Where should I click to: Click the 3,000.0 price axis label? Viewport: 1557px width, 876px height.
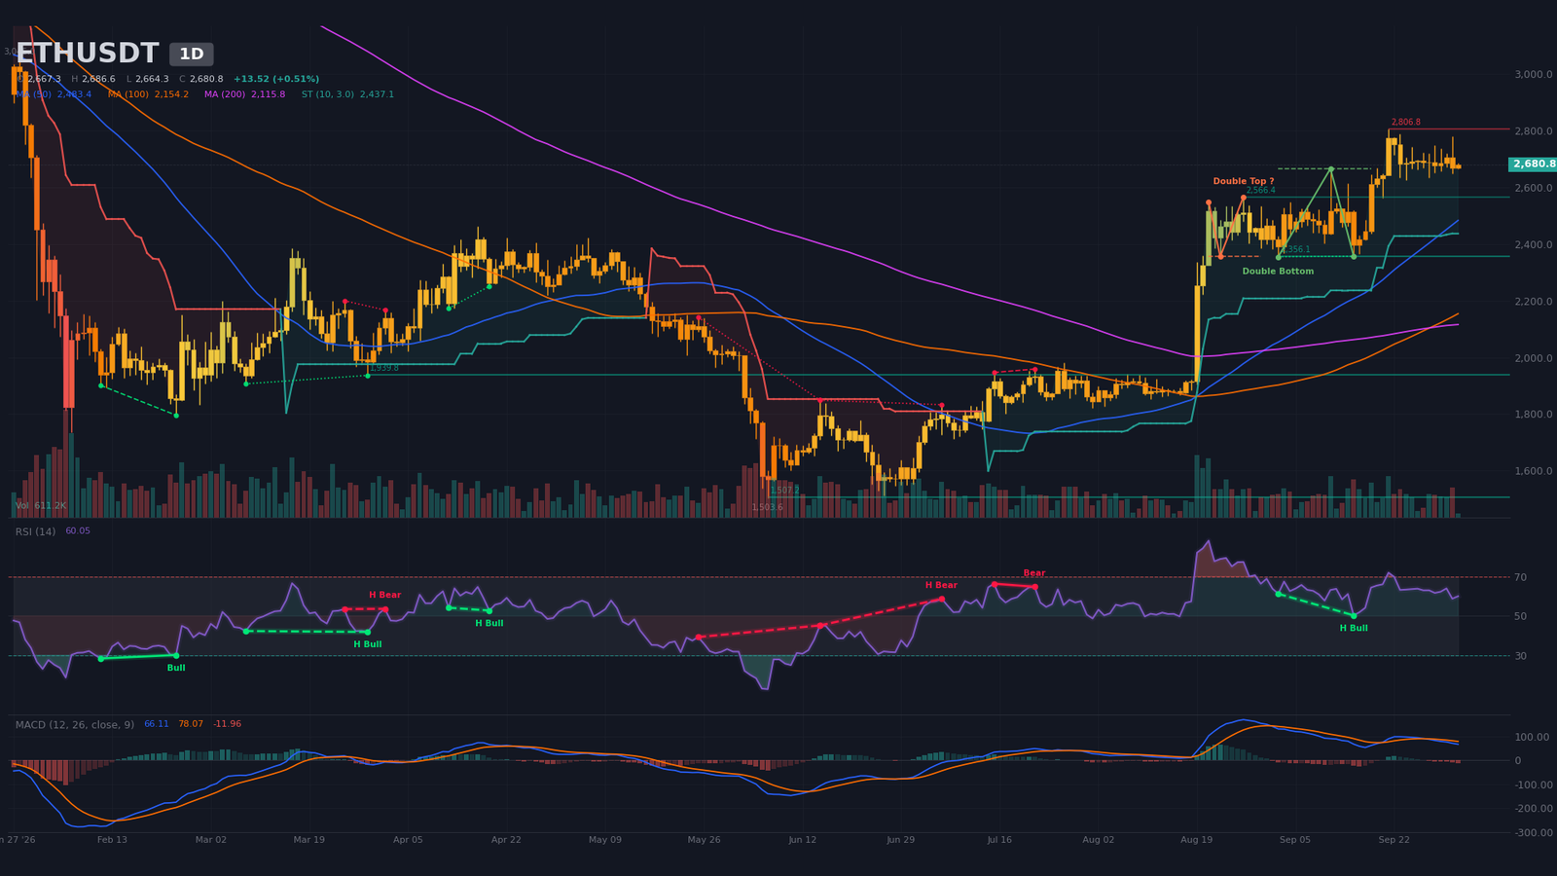click(1534, 75)
